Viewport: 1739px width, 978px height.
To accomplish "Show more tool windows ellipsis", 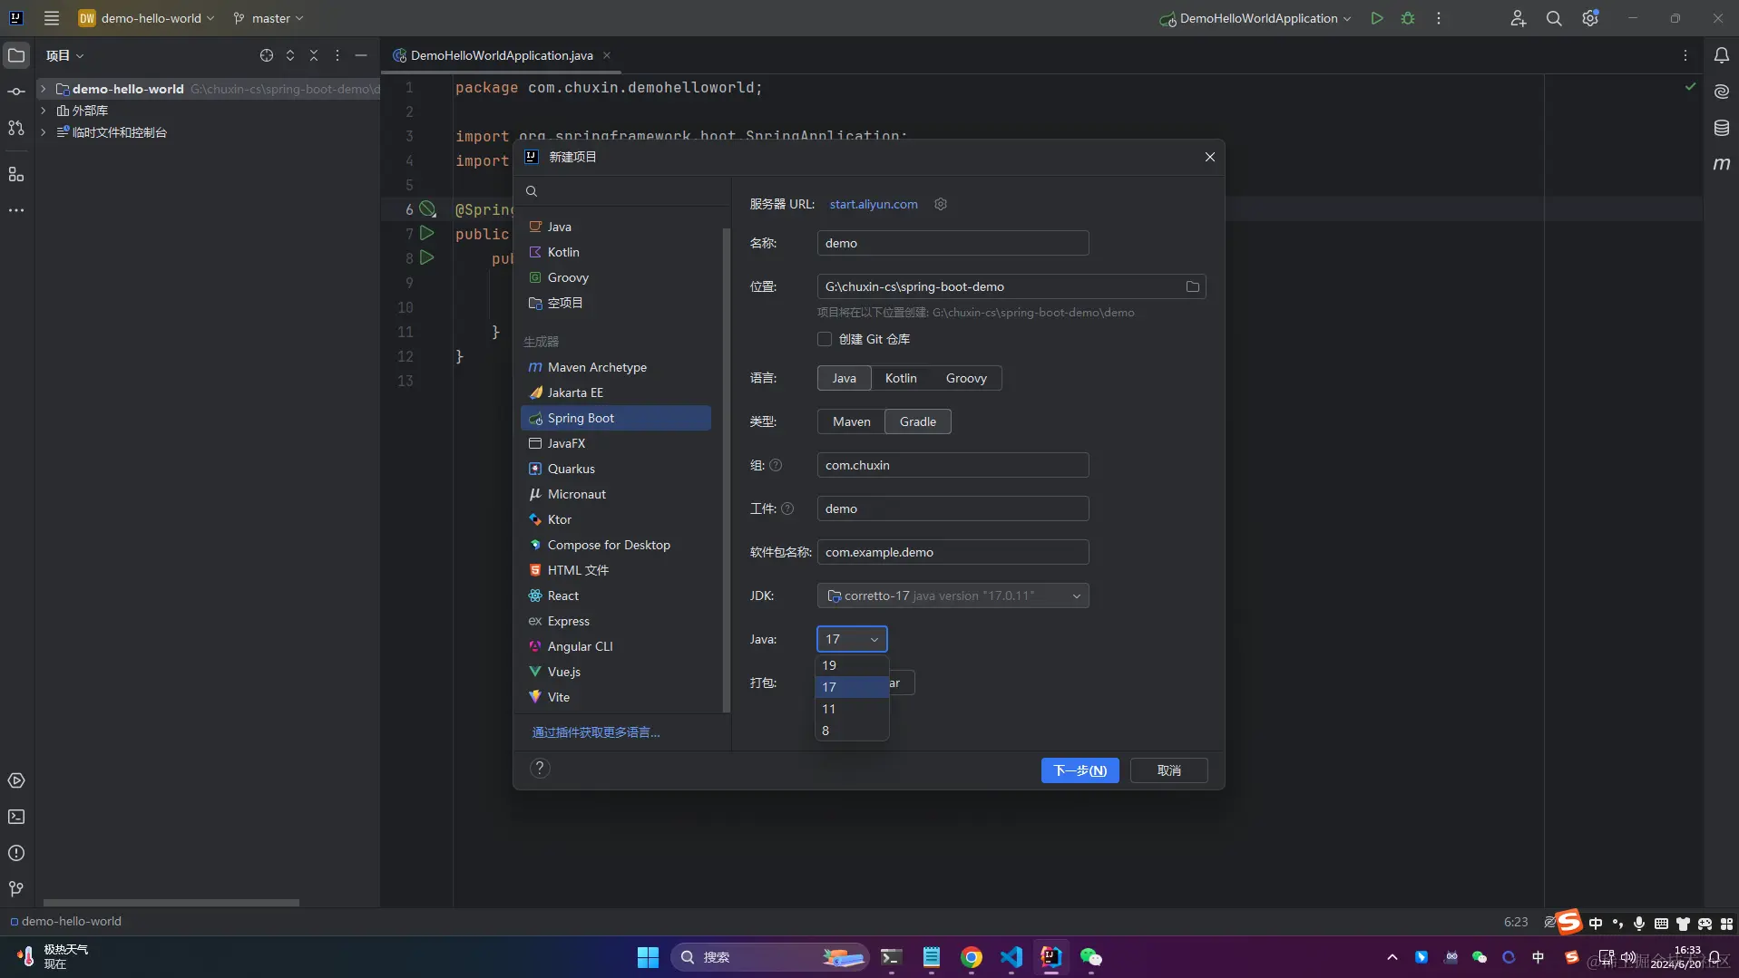I will pyautogui.click(x=16, y=210).
